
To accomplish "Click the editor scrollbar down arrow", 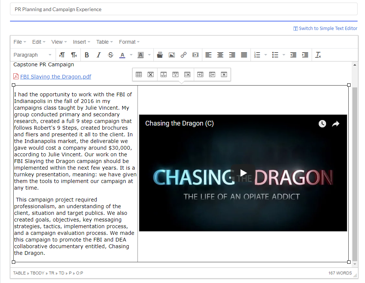I will (355, 264).
